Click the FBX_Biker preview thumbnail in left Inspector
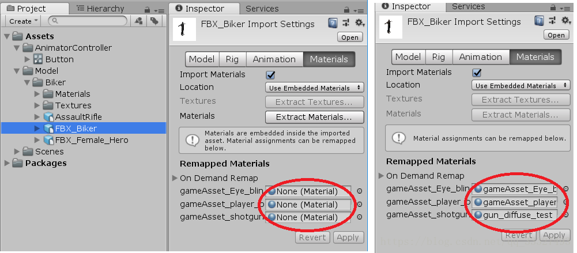Screen dimensions: 577x253 pos(184,29)
